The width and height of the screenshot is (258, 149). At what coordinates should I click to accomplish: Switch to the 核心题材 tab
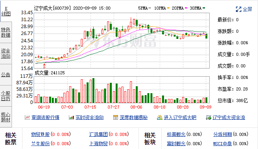click(6, 117)
